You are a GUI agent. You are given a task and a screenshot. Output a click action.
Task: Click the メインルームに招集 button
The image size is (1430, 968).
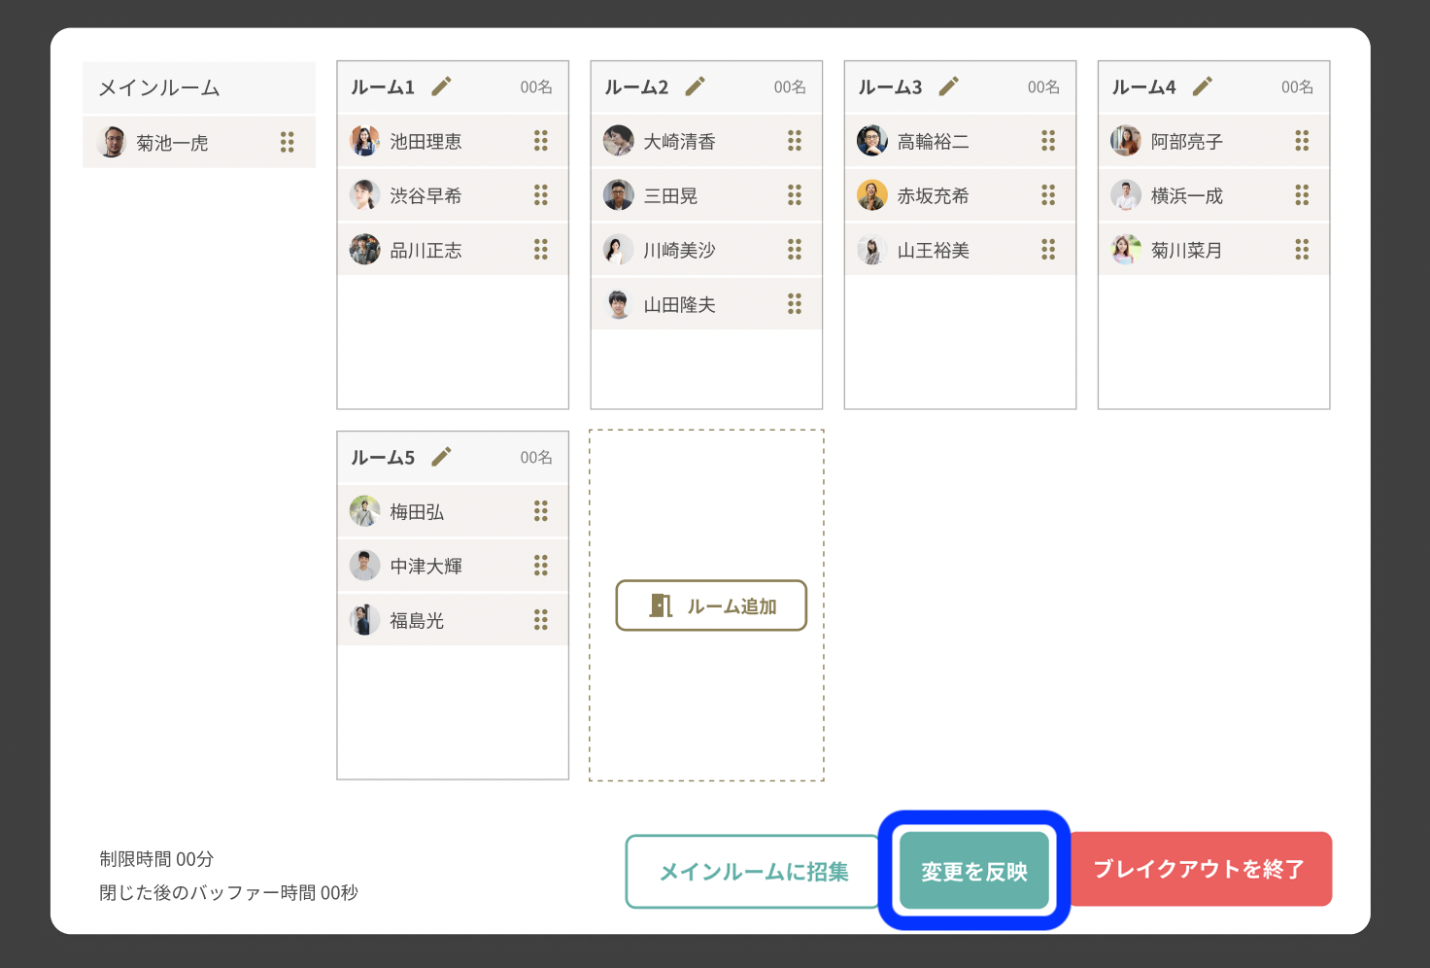point(754,872)
